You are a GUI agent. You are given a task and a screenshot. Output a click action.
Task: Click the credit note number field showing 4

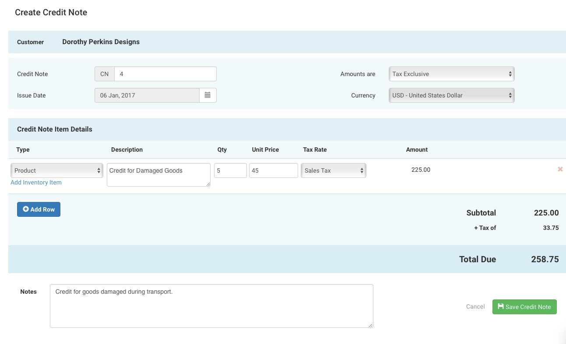[165, 73]
